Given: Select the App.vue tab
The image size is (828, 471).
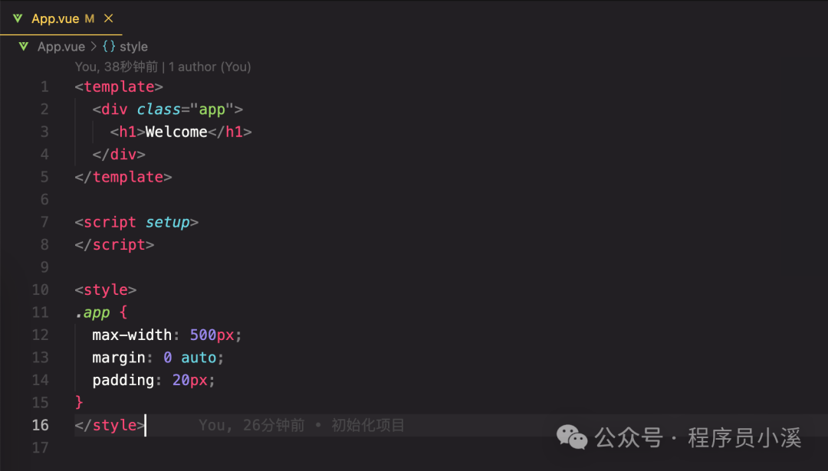Looking at the screenshot, I should point(55,18).
